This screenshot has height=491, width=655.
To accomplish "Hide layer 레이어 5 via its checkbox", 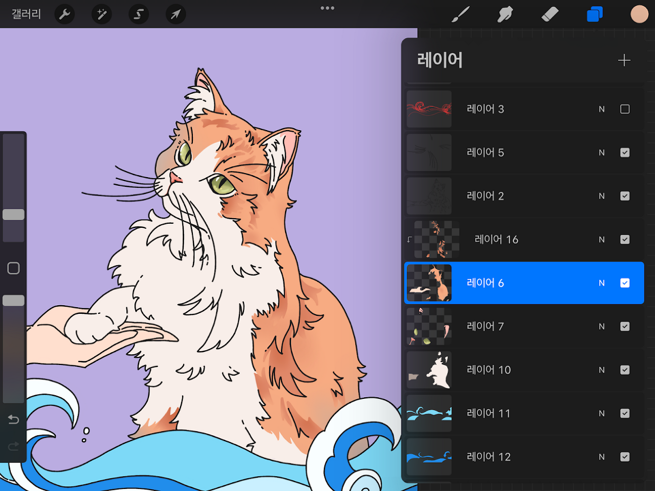I will pyautogui.click(x=625, y=153).
